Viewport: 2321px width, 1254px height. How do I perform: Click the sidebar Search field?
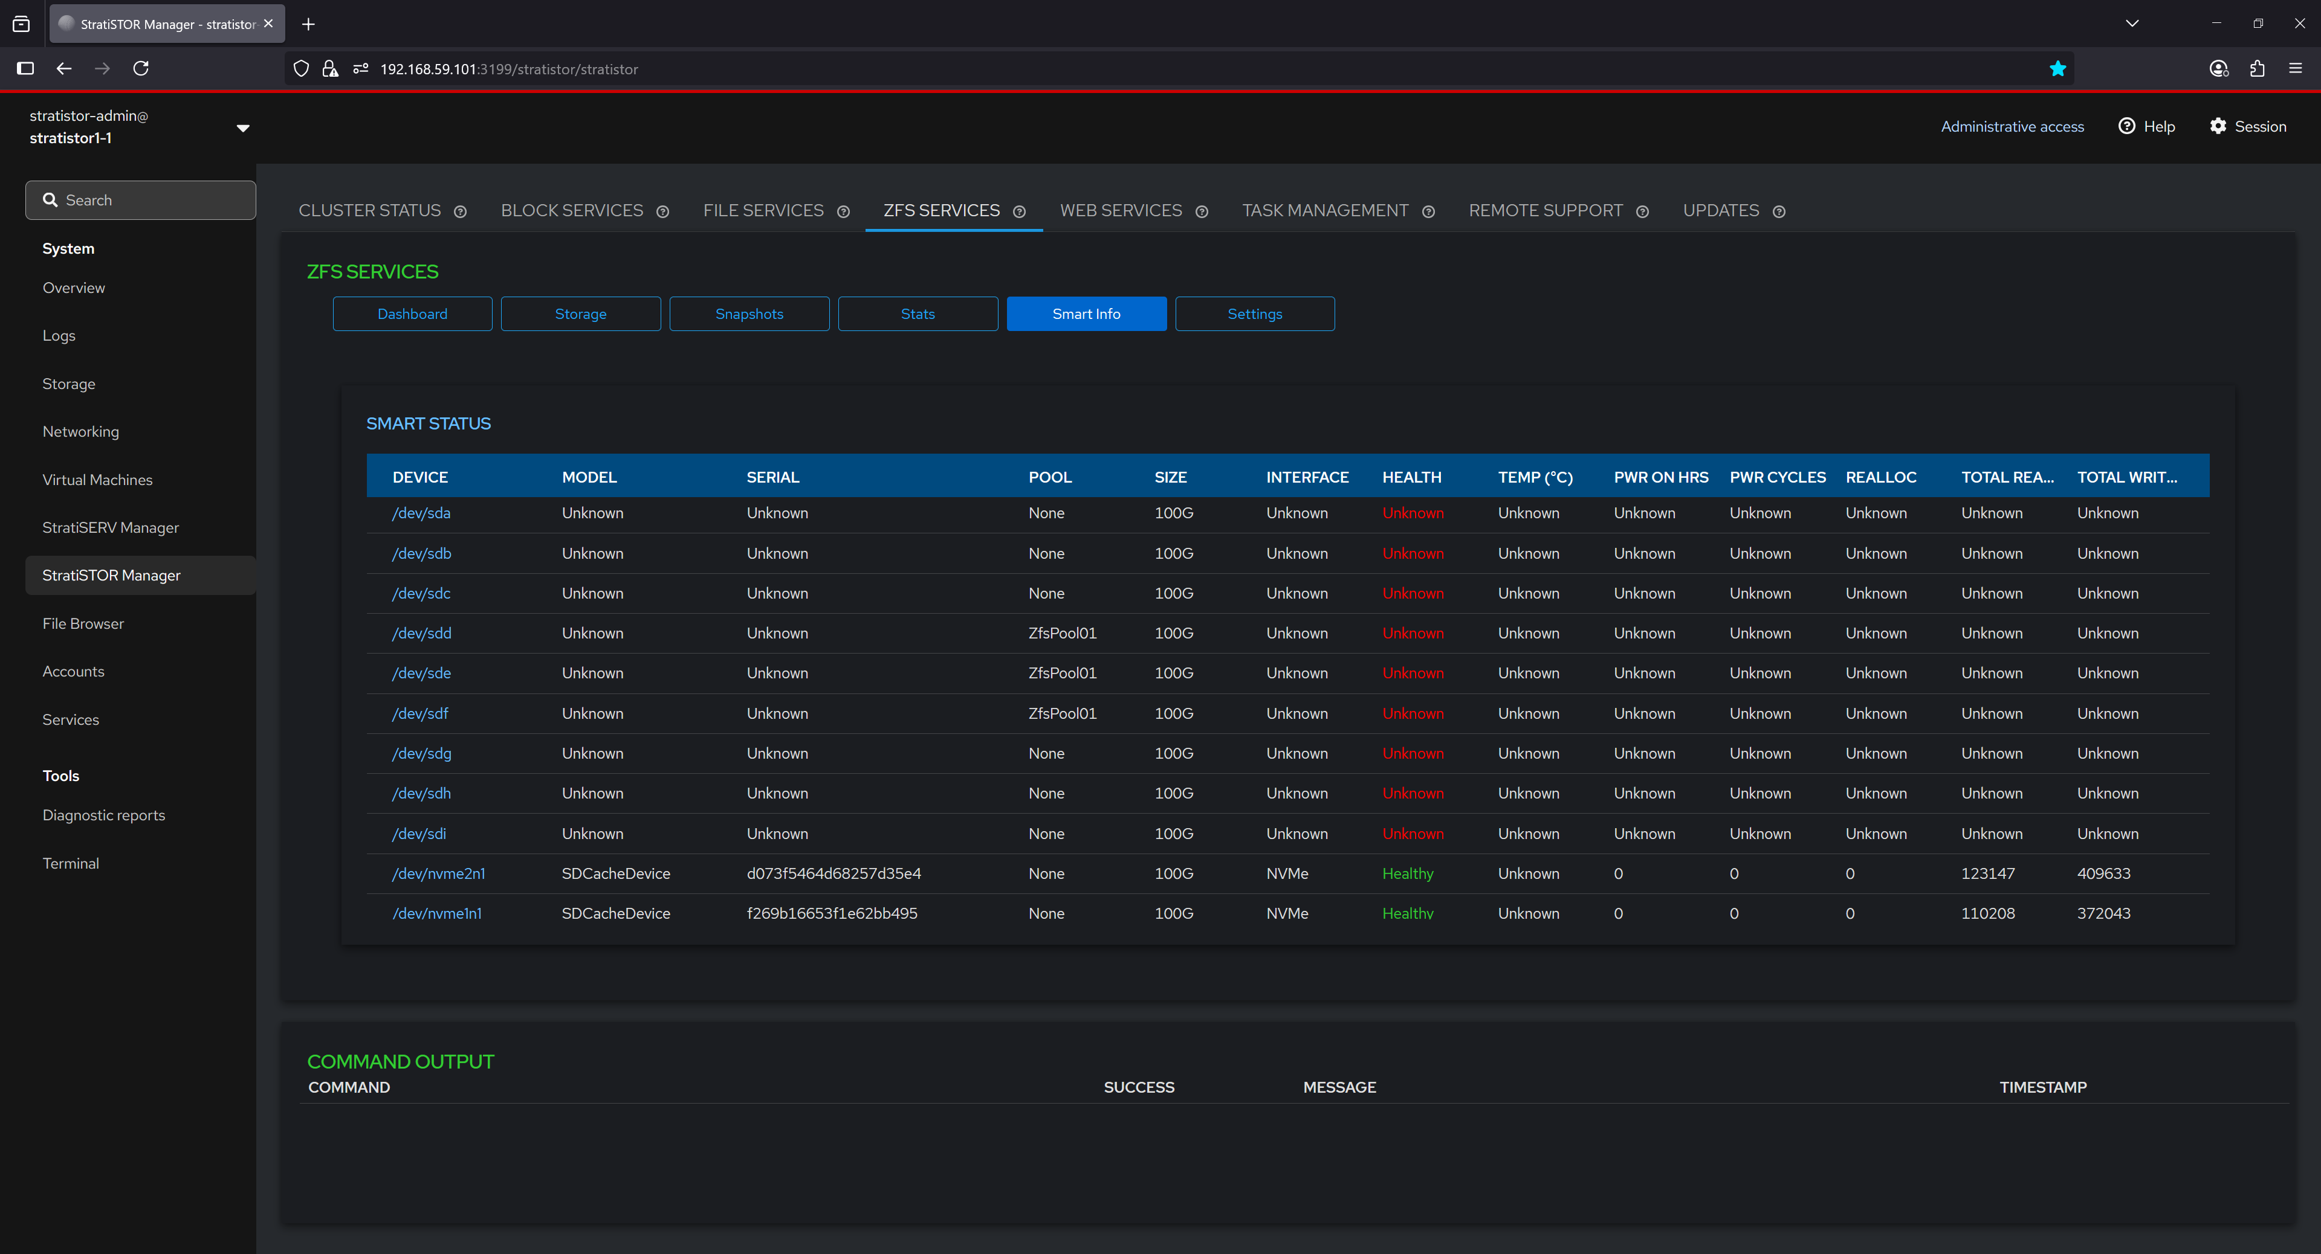point(141,200)
